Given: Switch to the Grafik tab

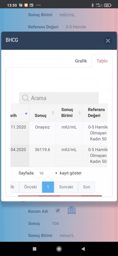Looking at the screenshot, I should tap(81, 61).
